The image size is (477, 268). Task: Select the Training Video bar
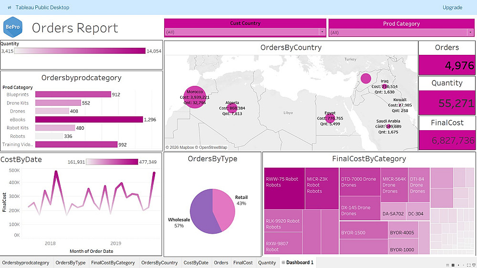tap(76, 144)
